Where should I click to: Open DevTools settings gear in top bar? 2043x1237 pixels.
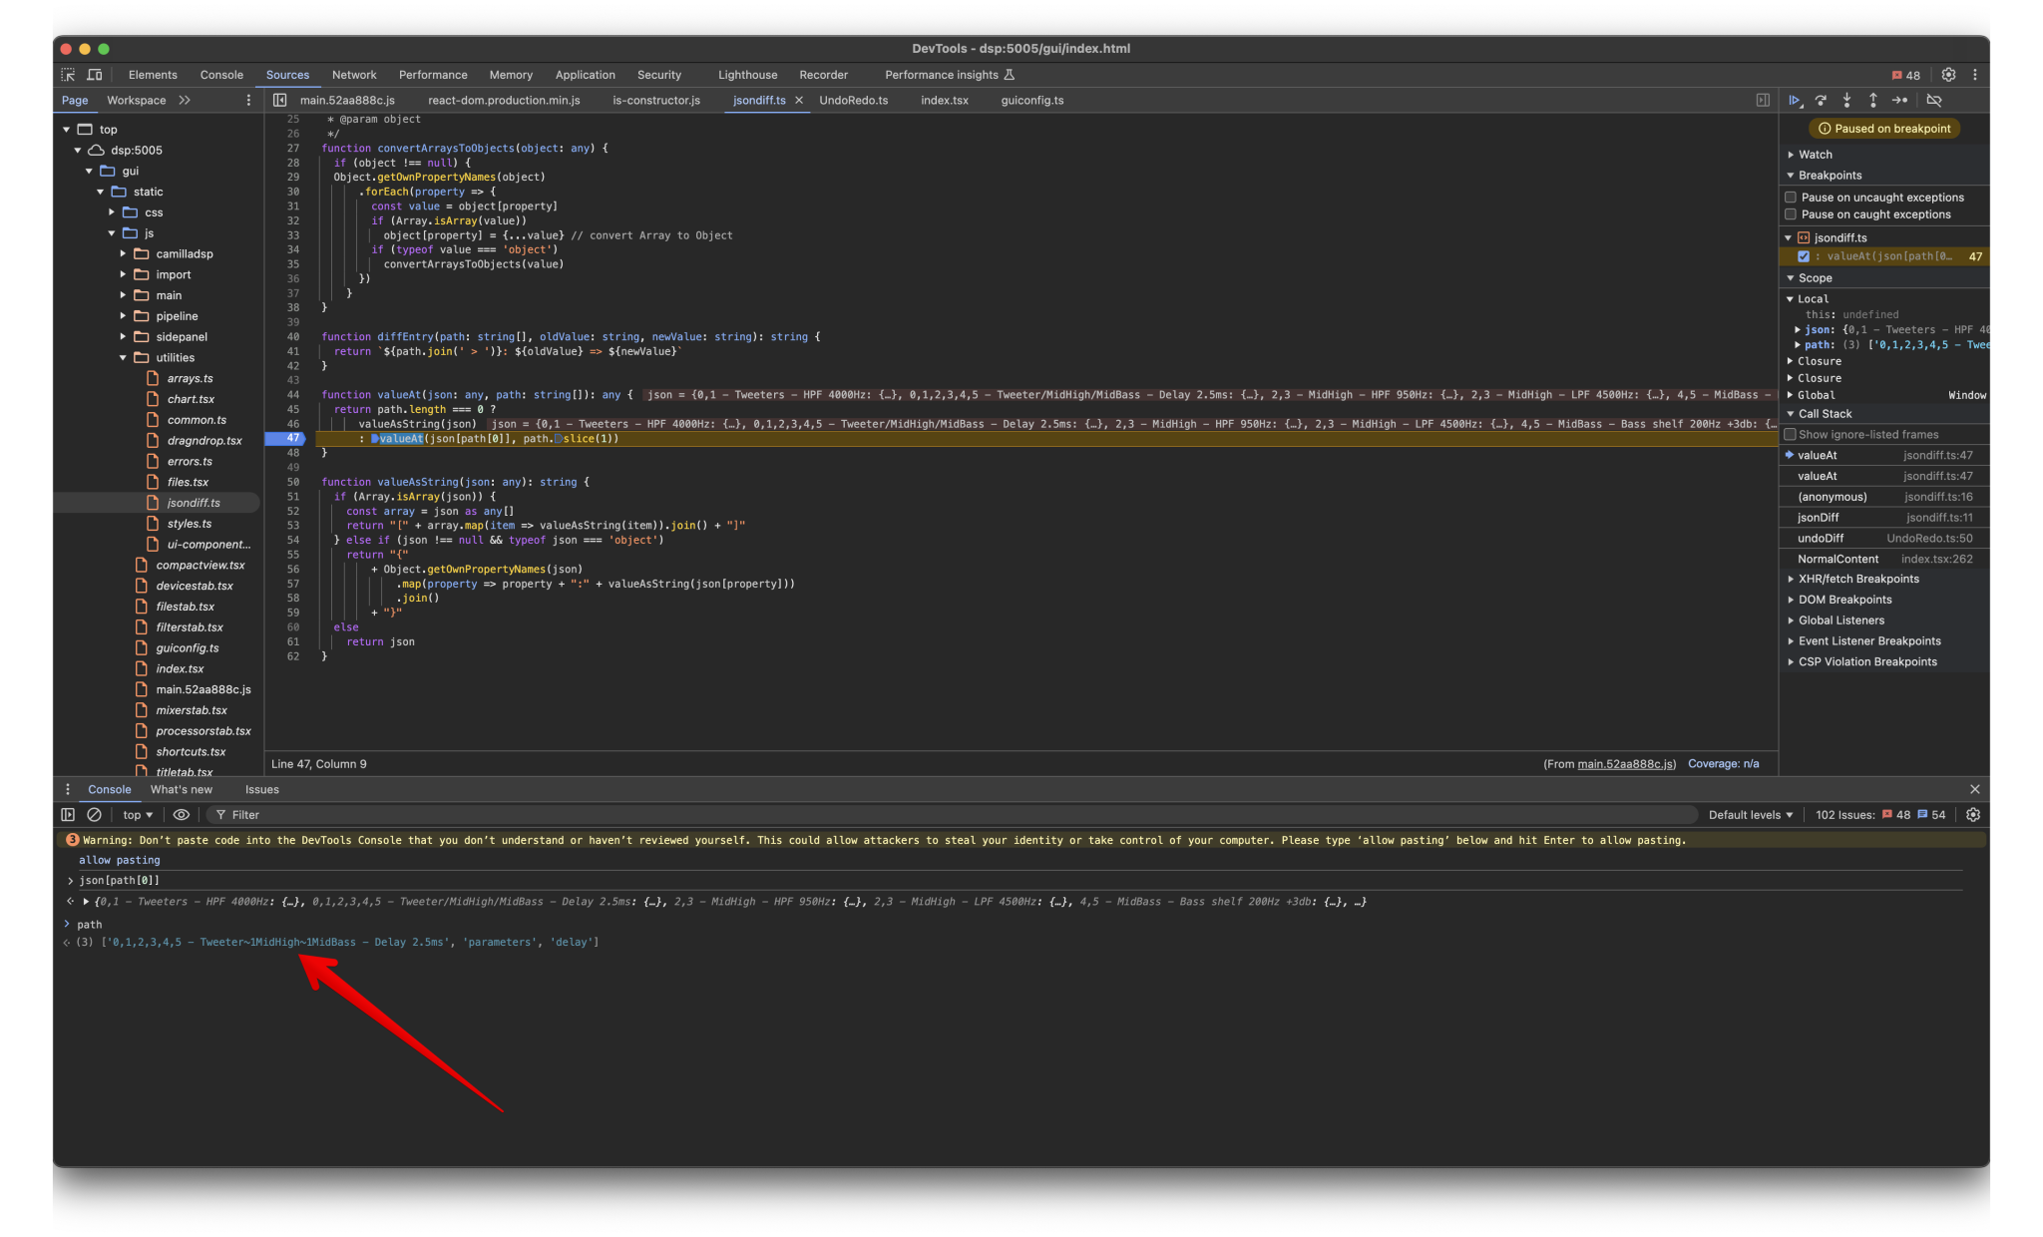point(1948,75)
